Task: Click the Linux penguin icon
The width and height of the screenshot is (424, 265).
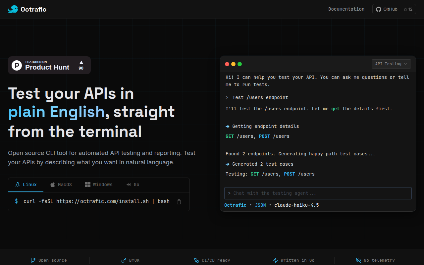Action: (18, 185)
